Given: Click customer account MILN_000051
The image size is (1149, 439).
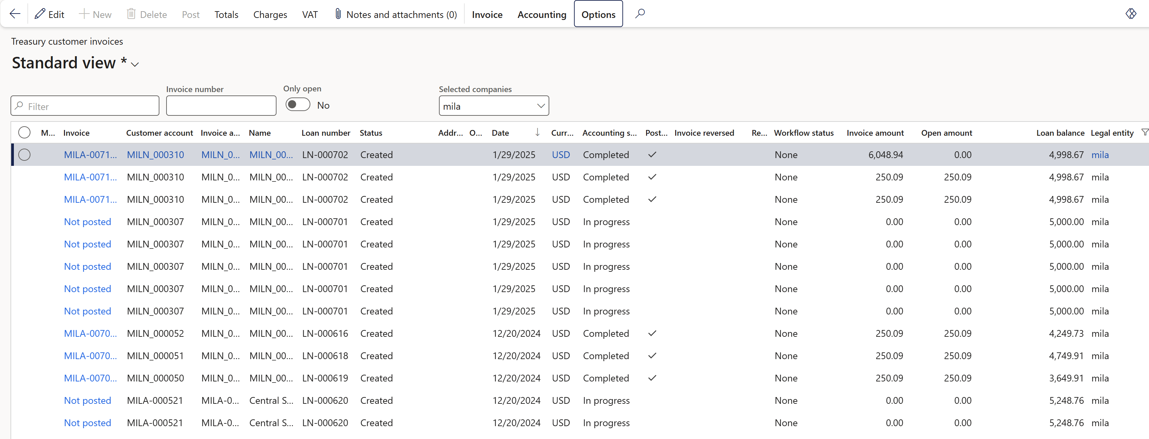Looking at the screenshot, I should (155, 356).
